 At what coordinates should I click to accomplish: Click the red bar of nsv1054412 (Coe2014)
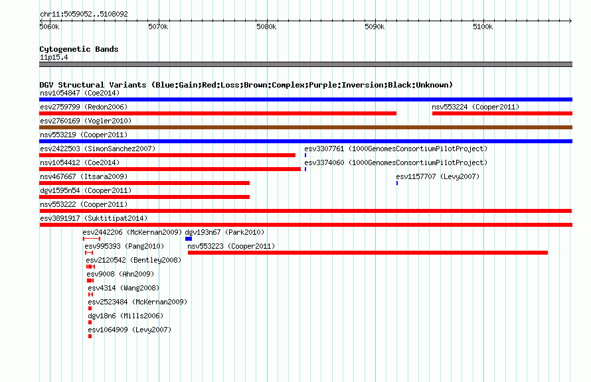(170, 169)
